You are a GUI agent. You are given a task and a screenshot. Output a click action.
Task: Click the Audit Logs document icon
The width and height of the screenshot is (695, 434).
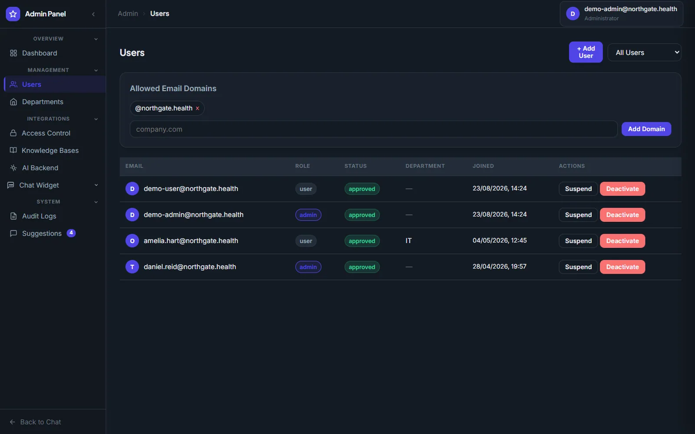[13, 216]
